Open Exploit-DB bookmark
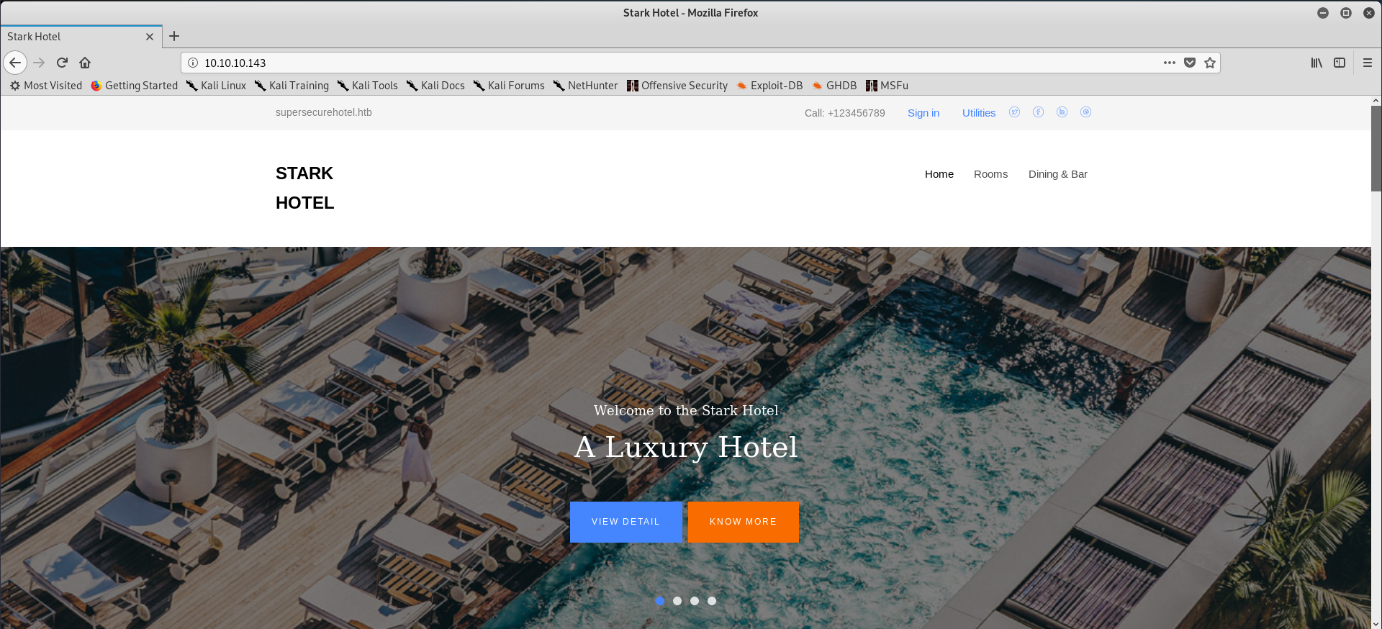The image size is (1382, 629). click(769, 86)
